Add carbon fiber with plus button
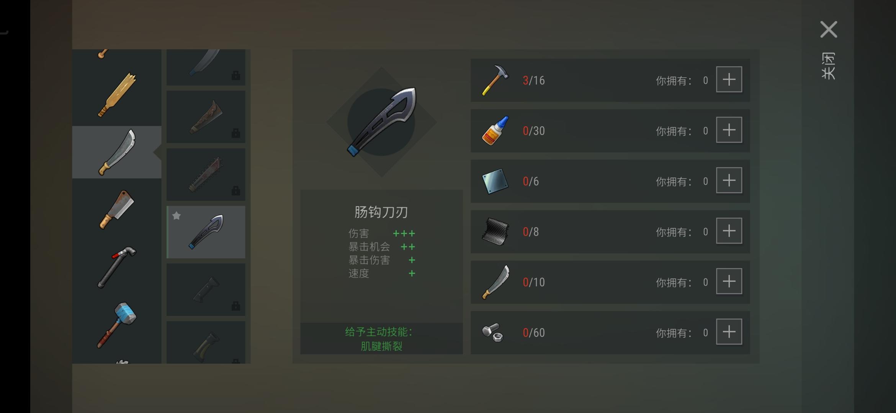896x413 pixels. pos(729,231)
